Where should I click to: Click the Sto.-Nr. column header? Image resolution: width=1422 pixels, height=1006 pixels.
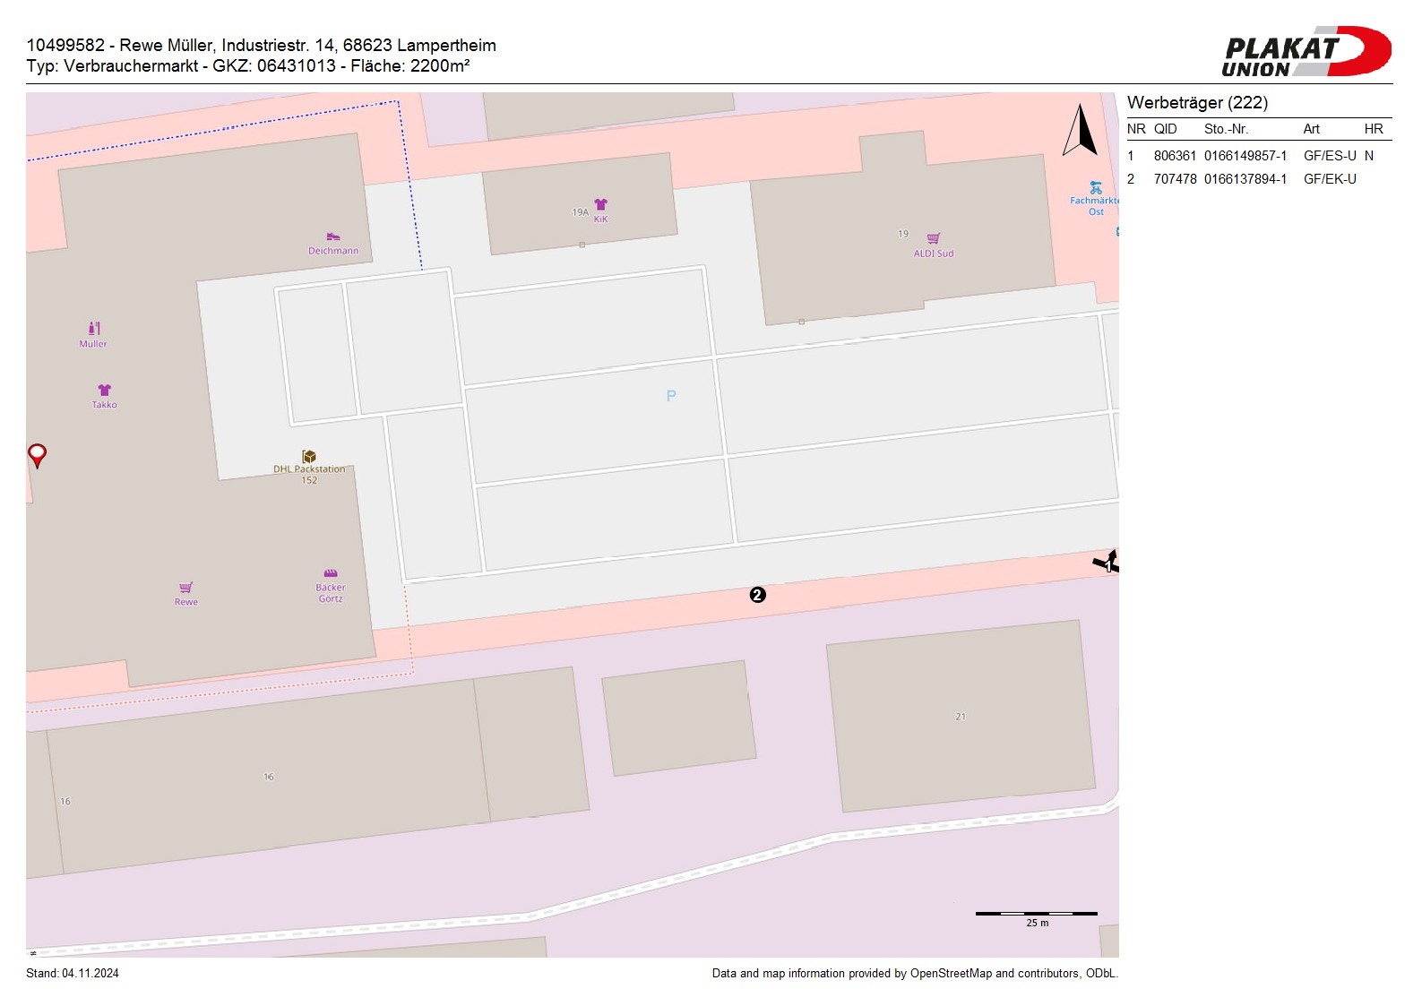pyautogui.click(x=1226, y=129)
